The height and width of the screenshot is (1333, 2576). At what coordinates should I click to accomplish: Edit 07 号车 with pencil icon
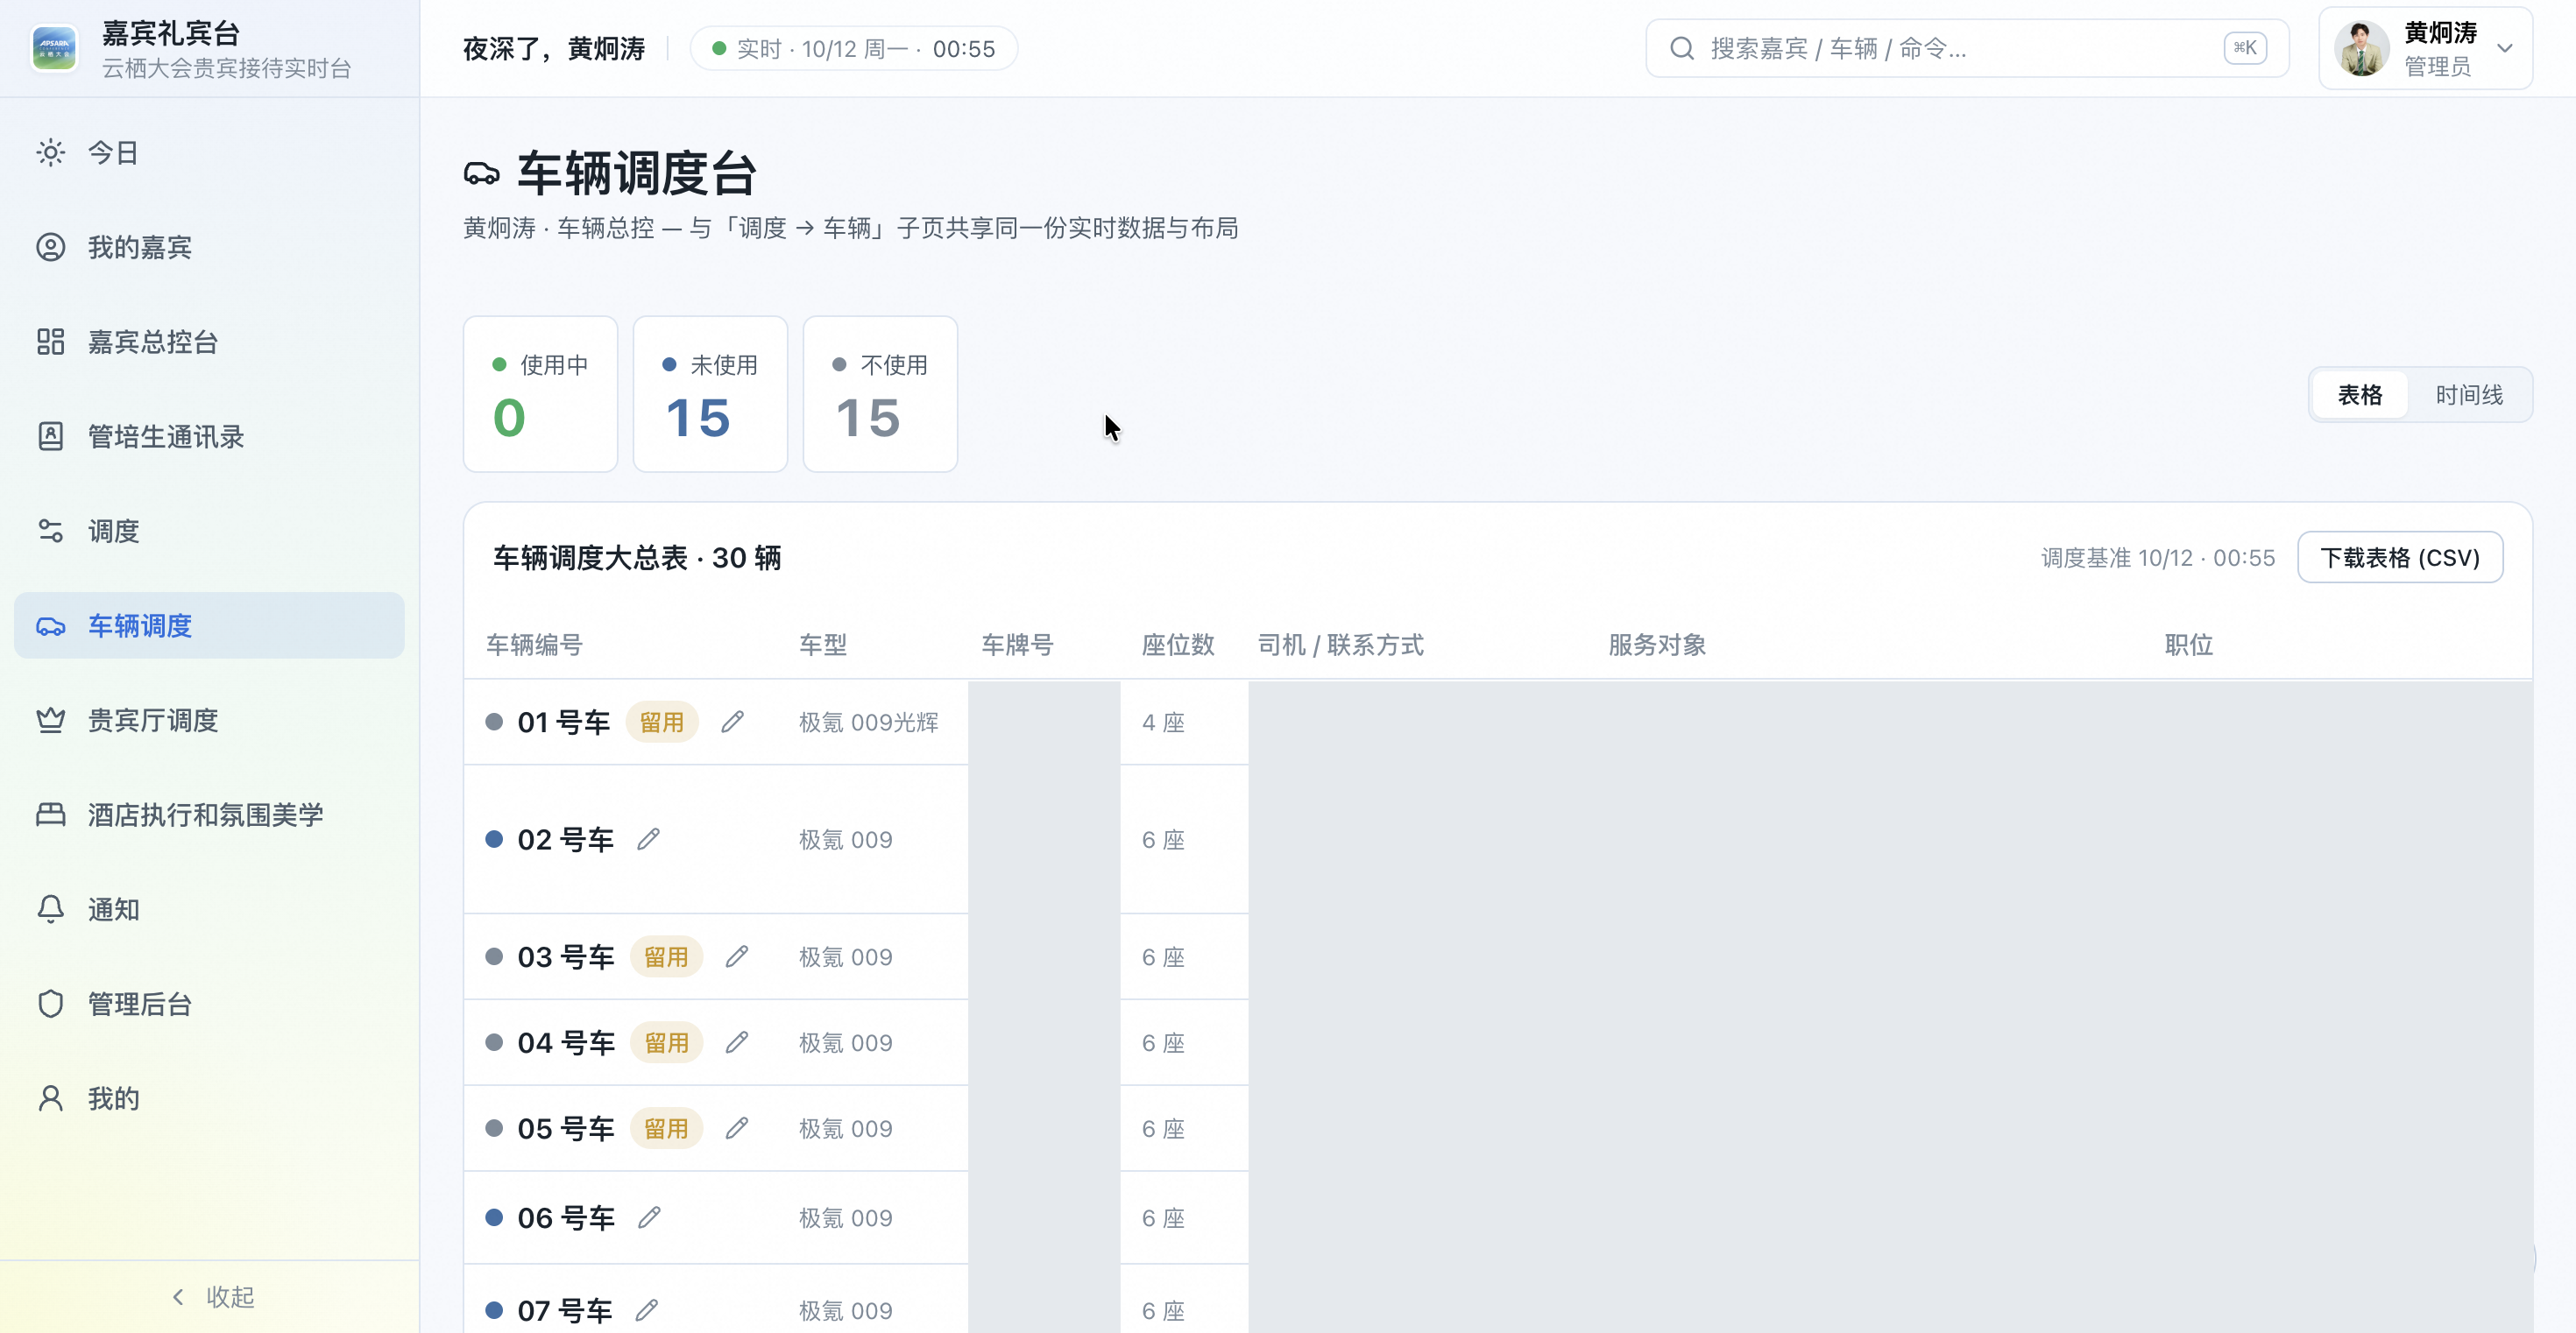(x=647, y=1310)
